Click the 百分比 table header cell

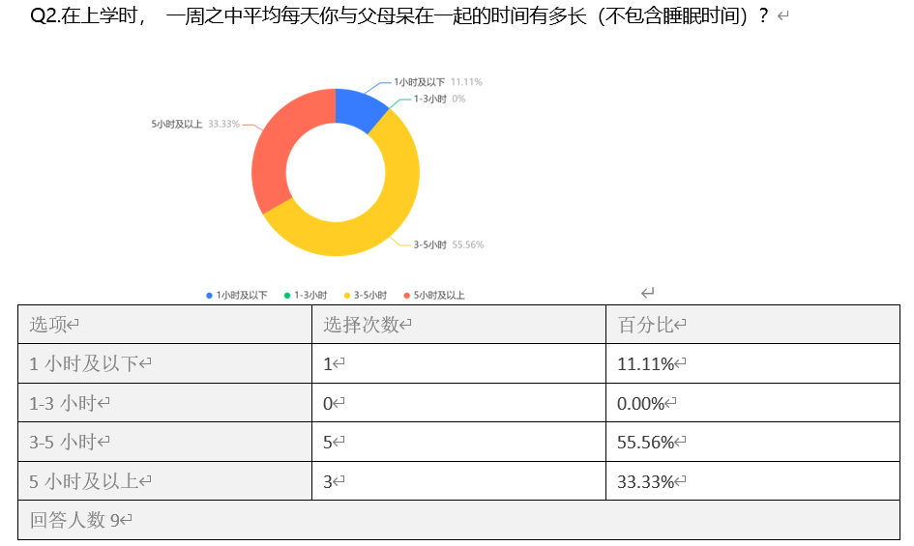(752, 325)
